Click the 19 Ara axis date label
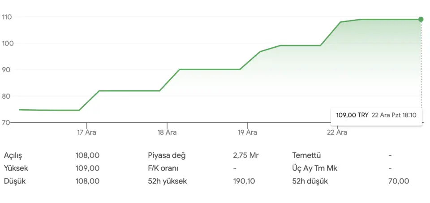 pos(247,133)
